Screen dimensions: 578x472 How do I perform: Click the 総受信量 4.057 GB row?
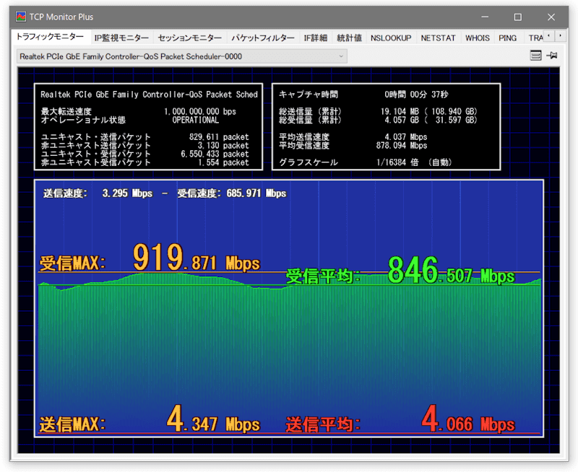point(378,120)
